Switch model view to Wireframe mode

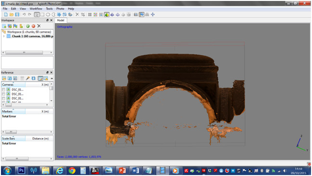pos(118,14)
